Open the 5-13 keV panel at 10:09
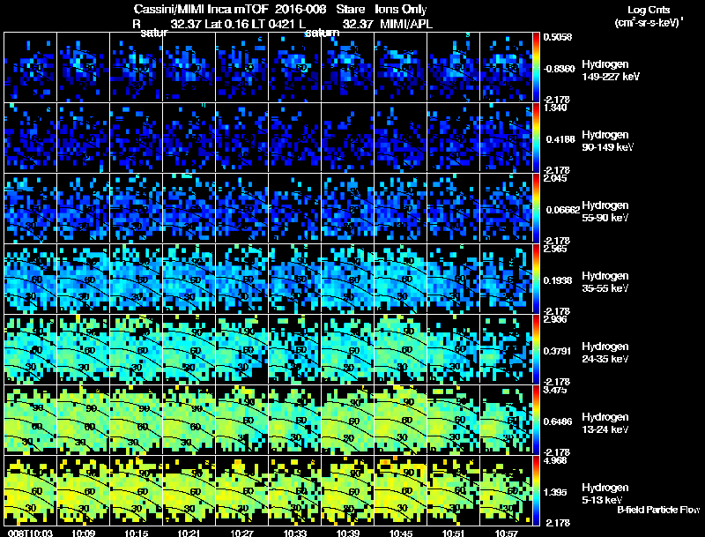 coord(83,490)
